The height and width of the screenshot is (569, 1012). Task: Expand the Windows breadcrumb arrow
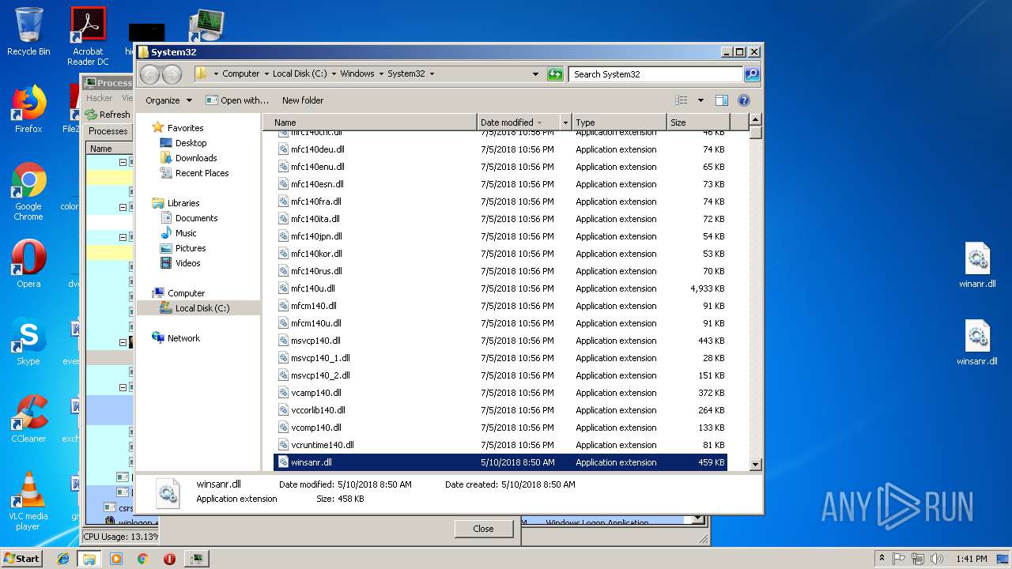pos(380,74)
